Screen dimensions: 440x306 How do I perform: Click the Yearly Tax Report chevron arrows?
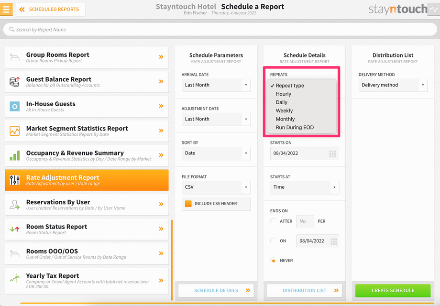[161, 280]
